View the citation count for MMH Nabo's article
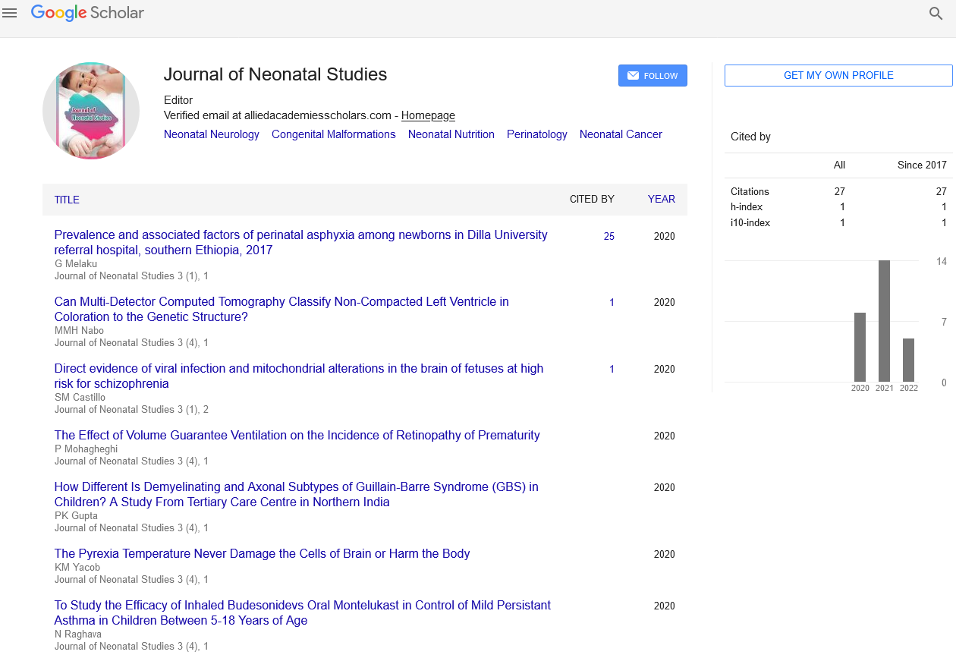The height and width of the screenshot is (658, 956). click(x=612, y=303)
